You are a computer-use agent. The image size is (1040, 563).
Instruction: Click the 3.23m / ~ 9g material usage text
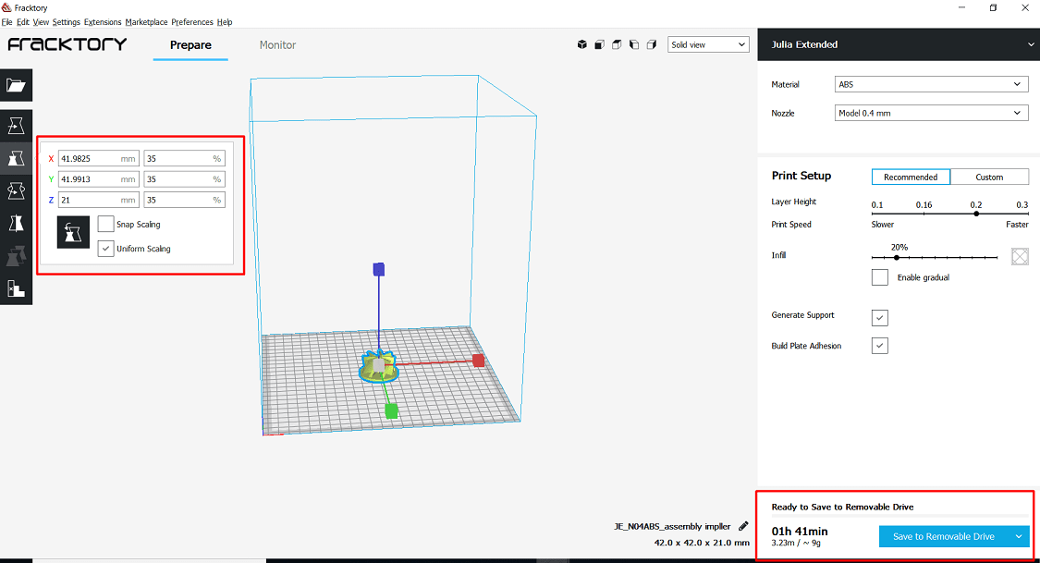[796, 543]
